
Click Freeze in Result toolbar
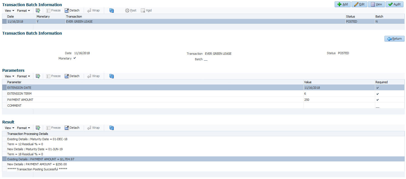(53, 128)
